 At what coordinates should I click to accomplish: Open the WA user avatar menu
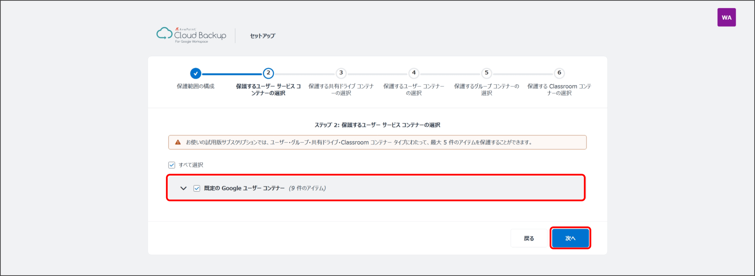tap(726, 17)
